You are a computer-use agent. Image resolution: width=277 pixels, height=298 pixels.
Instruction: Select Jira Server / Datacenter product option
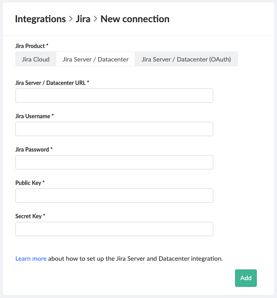click(95, 59)
